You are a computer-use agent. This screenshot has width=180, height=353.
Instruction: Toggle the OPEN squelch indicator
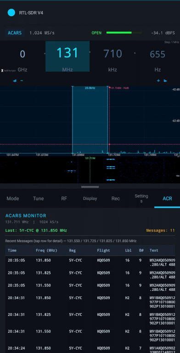coord(96,33)
